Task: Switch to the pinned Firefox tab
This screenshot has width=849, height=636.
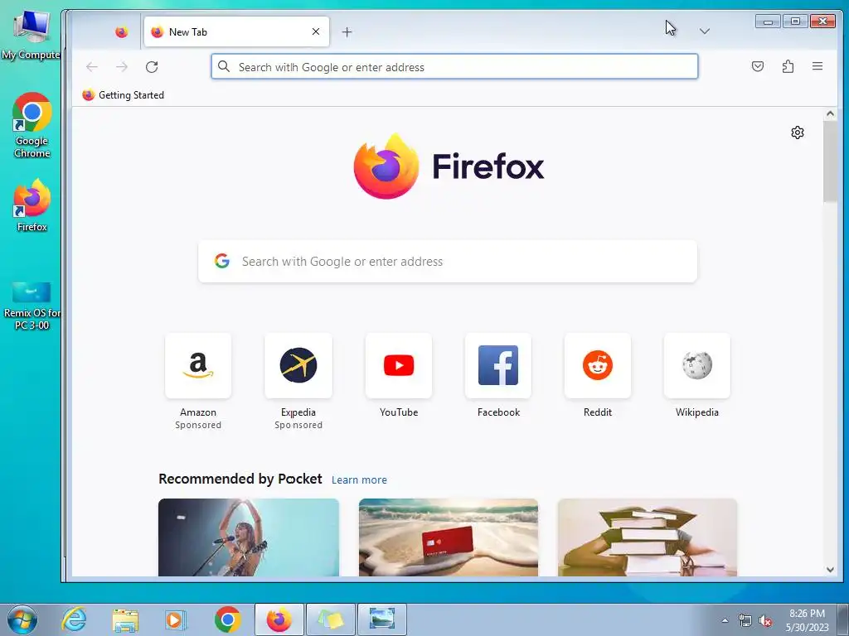Action: tap(121, 32)
